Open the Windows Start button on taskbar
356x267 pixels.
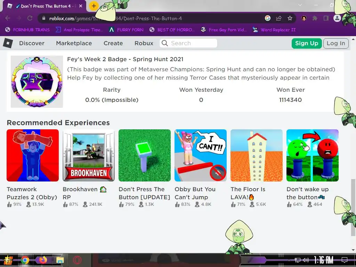point(8,260)
